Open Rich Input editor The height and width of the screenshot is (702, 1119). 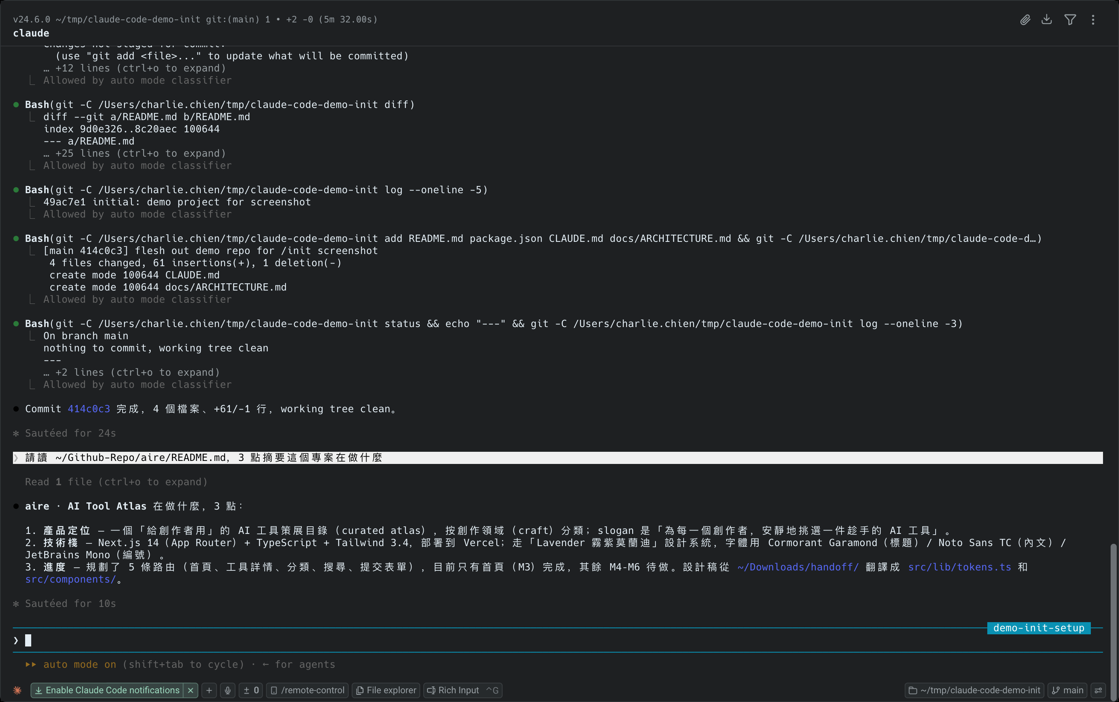(462, 690)
